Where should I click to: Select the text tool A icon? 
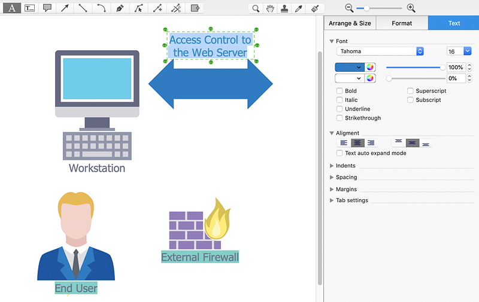pos(12,8)
